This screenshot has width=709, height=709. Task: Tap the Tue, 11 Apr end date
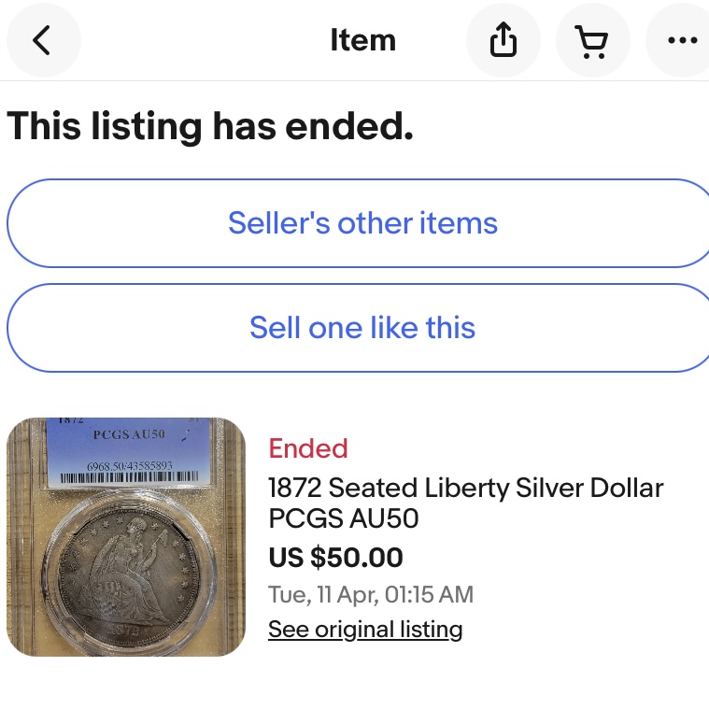(x=371, y=594)
